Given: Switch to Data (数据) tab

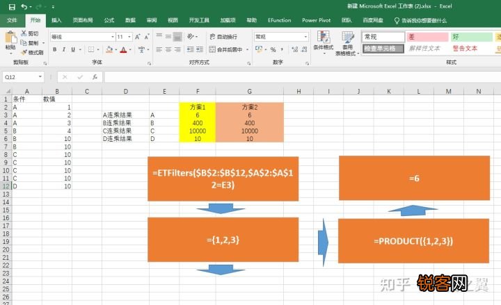Looking at the screenshot, I should tap(130, 20).
